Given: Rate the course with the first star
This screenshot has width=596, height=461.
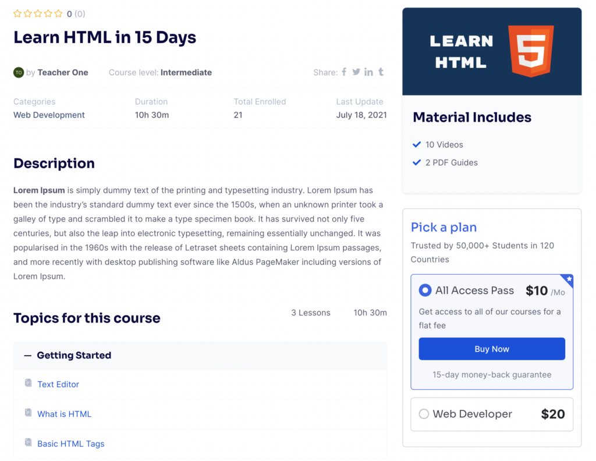Looking at the screenshot, I should [17, 13].
